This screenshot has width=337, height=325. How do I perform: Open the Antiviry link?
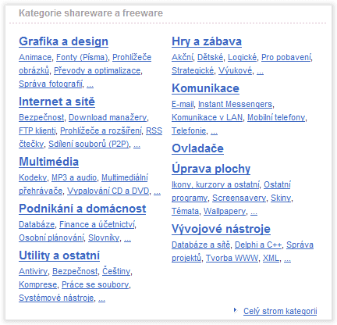(x=34, y=271)
